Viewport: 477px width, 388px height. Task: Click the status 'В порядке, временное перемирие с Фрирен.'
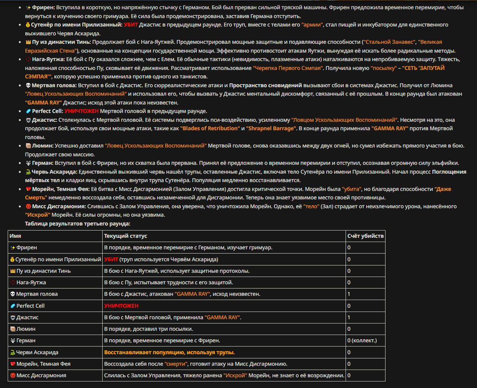point(162,340)
